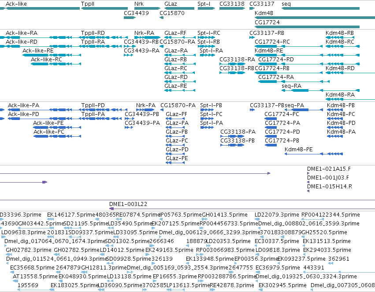
Task: Select the Kdm4B-RB transcript label
Action: [340, 33]
